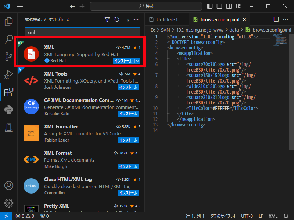Screen dimensions: 294x220
Task: Toggle primary side bar visibility
Action: (209, 6)
